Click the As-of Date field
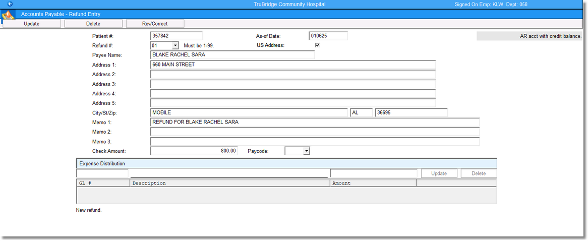588x241 pixels. 328,36
